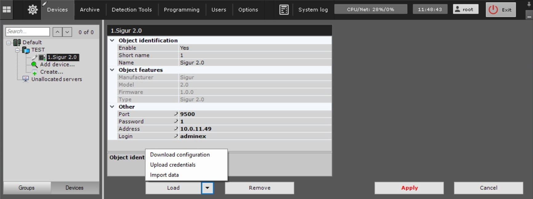Choose Download configuration menu entry

[x=180, y=155]
